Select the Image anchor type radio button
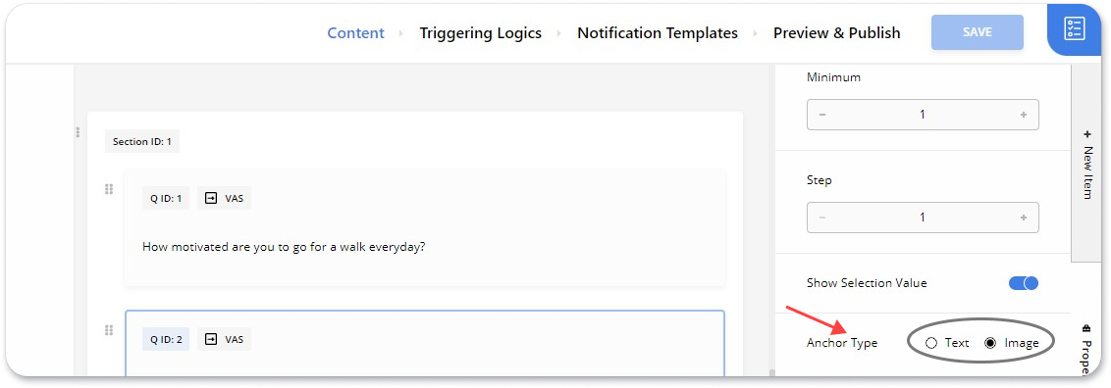 tap(990, 343)
